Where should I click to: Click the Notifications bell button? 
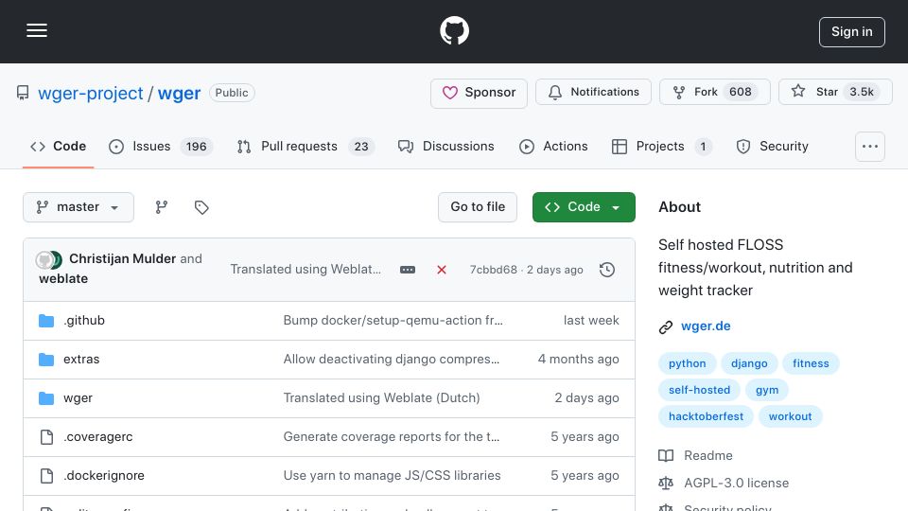click(x=593, y=92)
